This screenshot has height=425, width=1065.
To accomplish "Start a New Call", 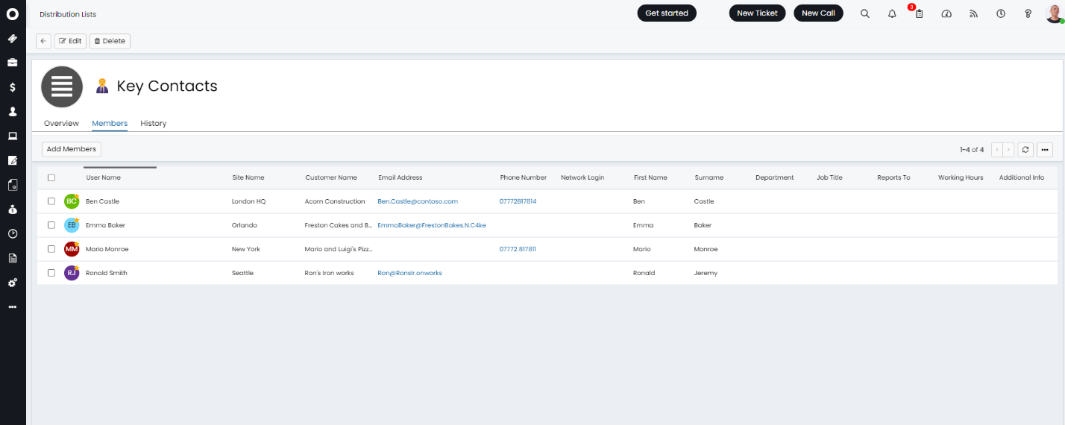I will (x=818, y=13).
